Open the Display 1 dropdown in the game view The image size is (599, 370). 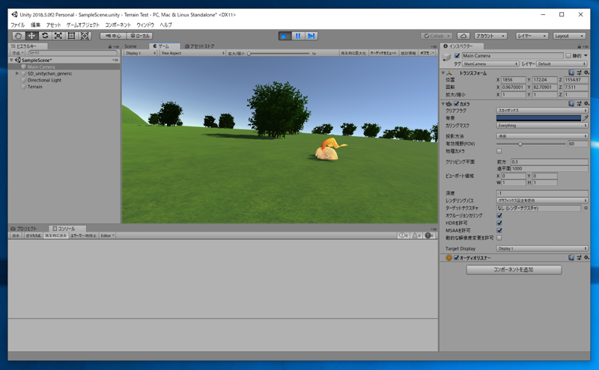tap(141, 53)
